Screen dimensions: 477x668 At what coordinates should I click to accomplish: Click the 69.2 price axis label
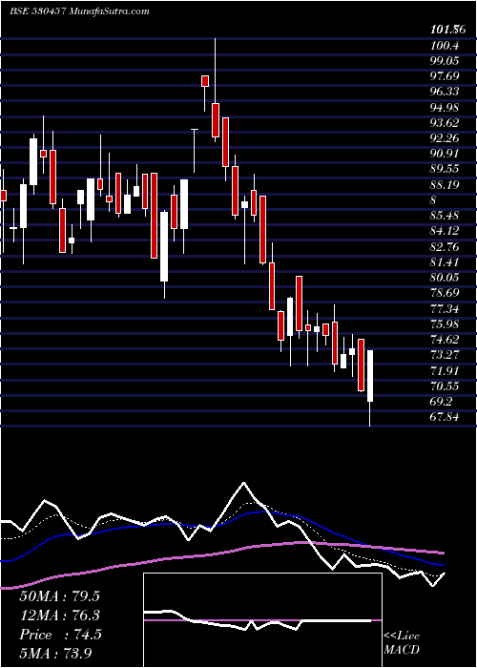442,402
